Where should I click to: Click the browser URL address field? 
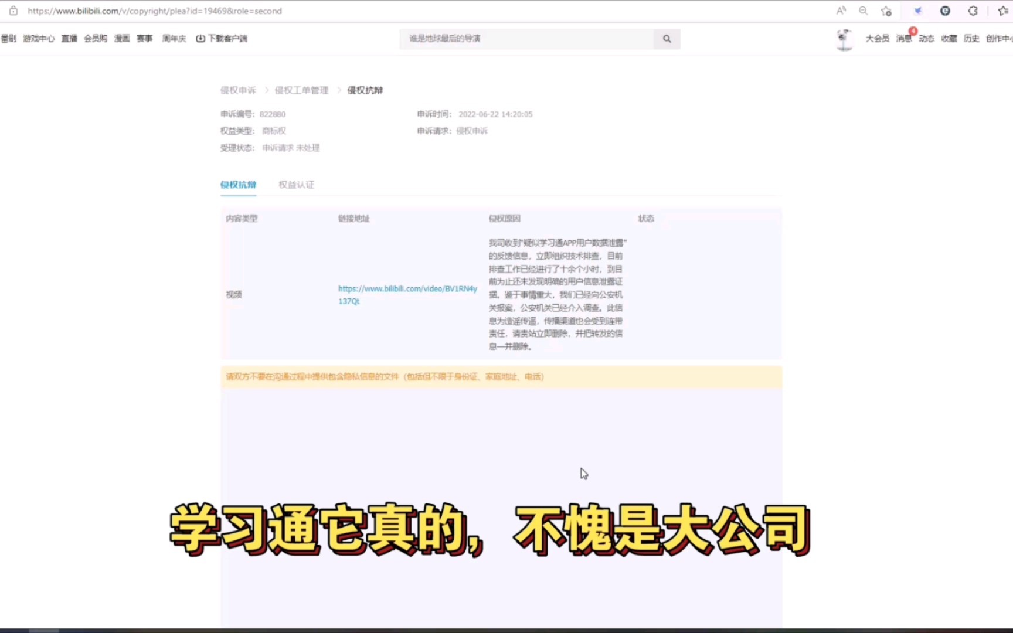pyautogui.click(x=155, y=11)
